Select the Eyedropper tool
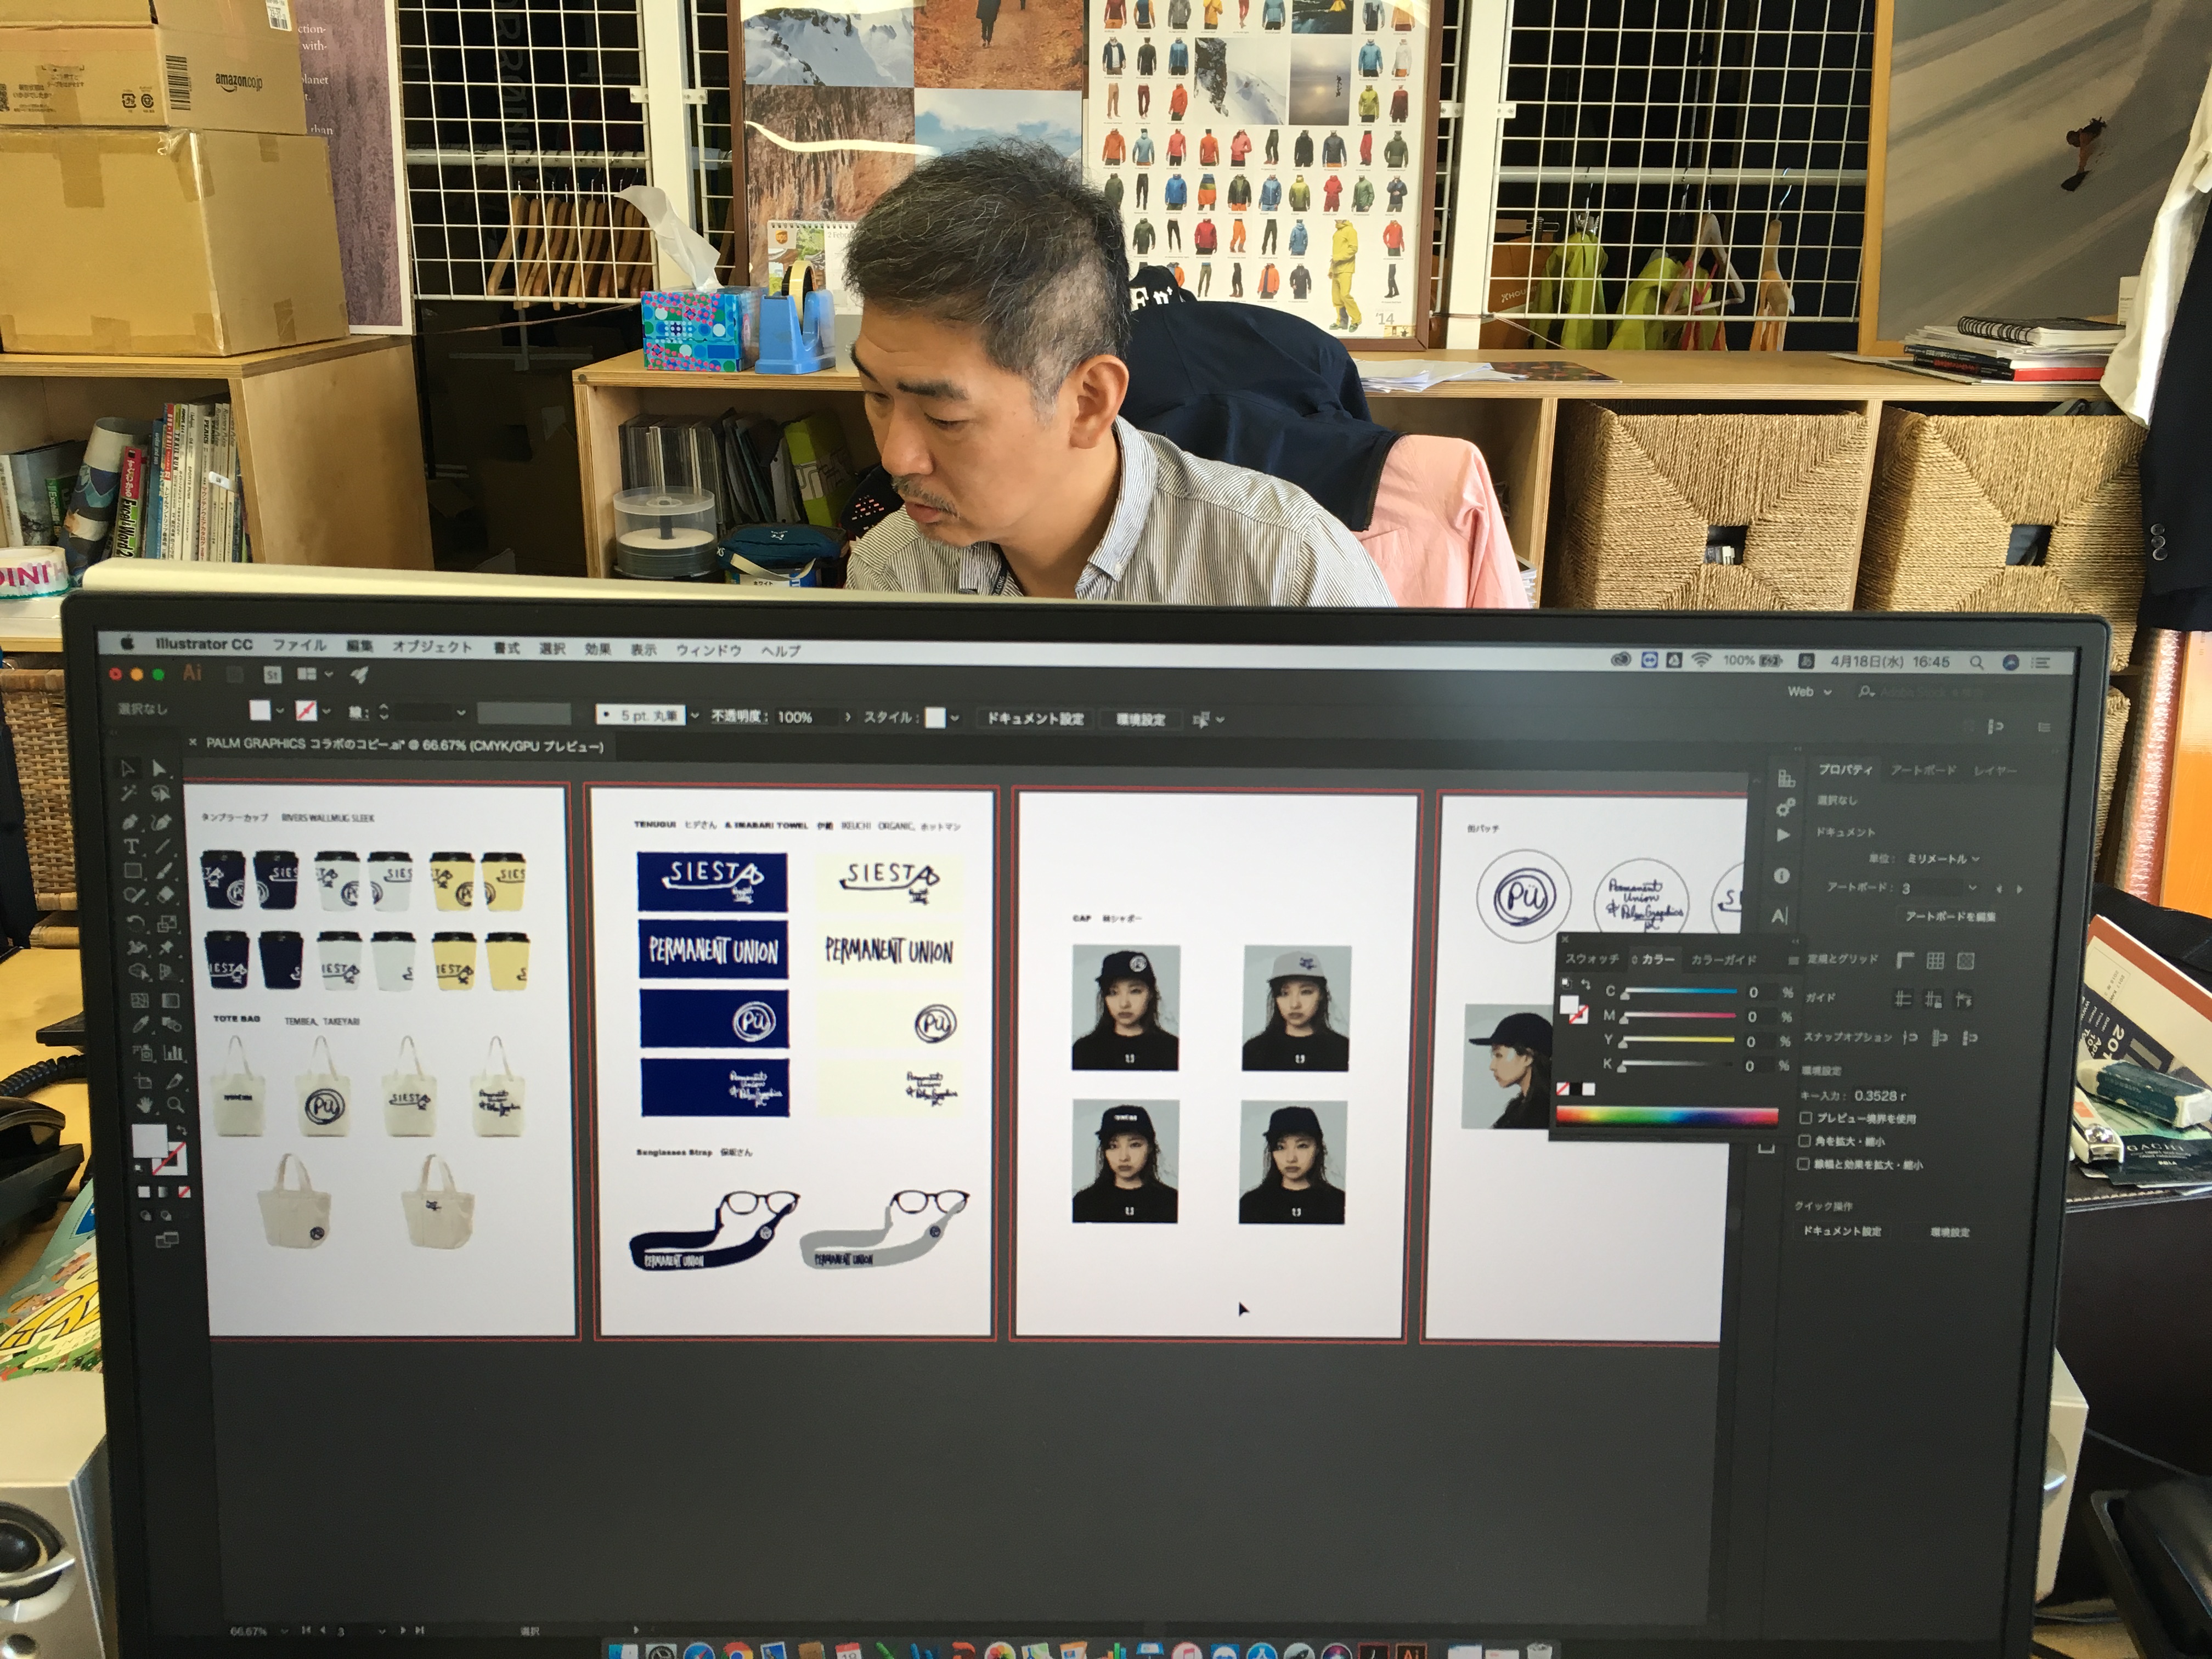 pyautogui.click(x=140, y=1025)
